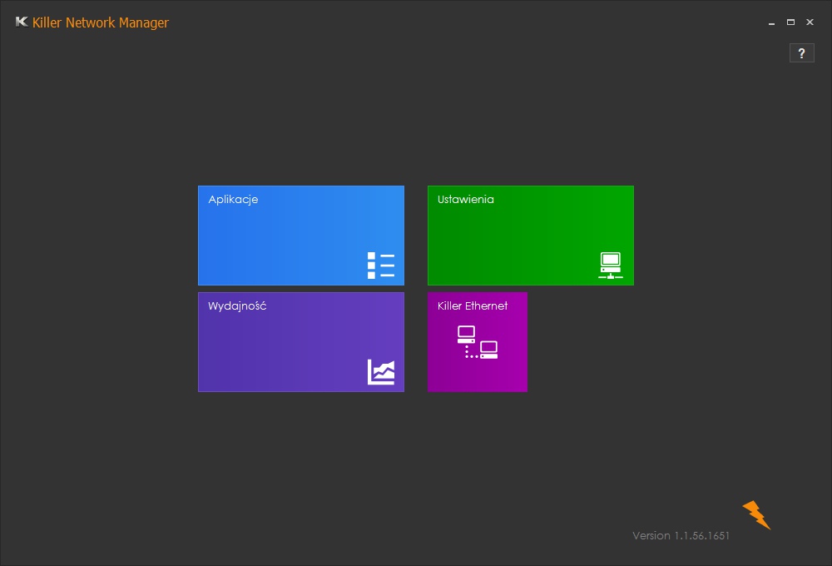Click the list icon on Aplikacje tile
The image size is (832, 566).
381,265
